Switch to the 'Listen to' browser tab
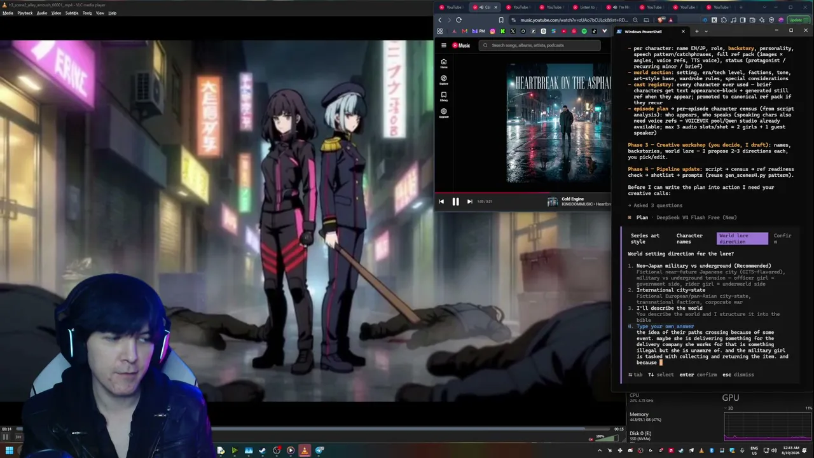This screenshot has height=458, width=814. pyautogui.click(x=584, y=8)
